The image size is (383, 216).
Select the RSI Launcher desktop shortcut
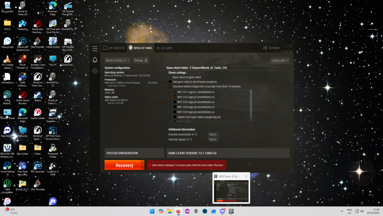(38, 167)
